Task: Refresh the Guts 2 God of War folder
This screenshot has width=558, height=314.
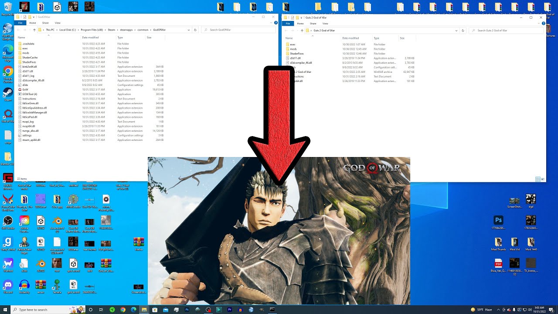Action: pos(463,31)
